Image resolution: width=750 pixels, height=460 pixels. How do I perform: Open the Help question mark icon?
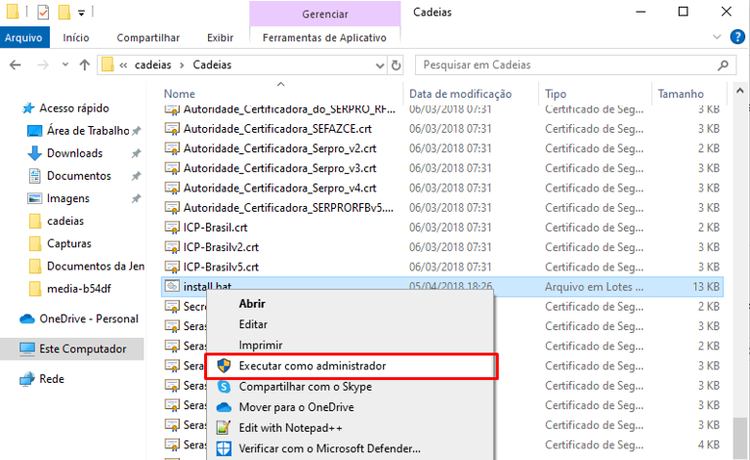click(737, 37)
